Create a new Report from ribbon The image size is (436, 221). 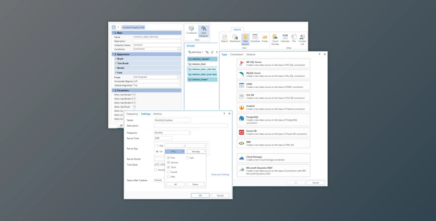224,38
